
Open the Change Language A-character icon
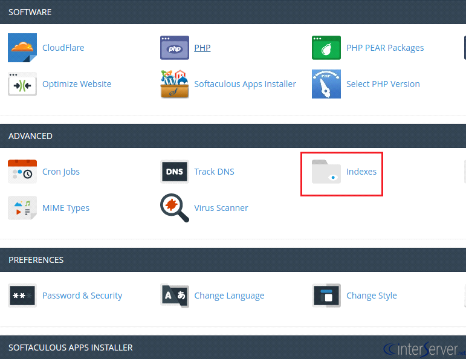(x=175, y=296)
